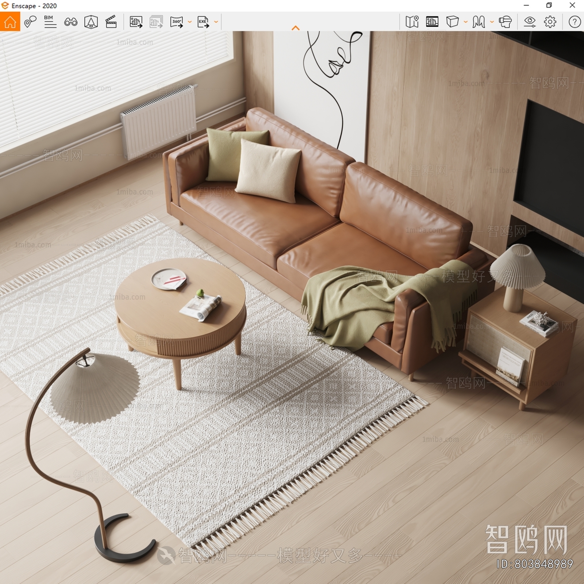Open the collaborative annotations pin tool
The height and width of the screenshot is (584, 584).
coord(30,22)
